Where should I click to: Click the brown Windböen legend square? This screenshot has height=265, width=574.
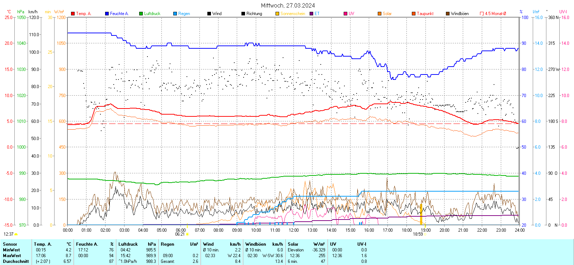pyautogui.click(x=448, y=14)
